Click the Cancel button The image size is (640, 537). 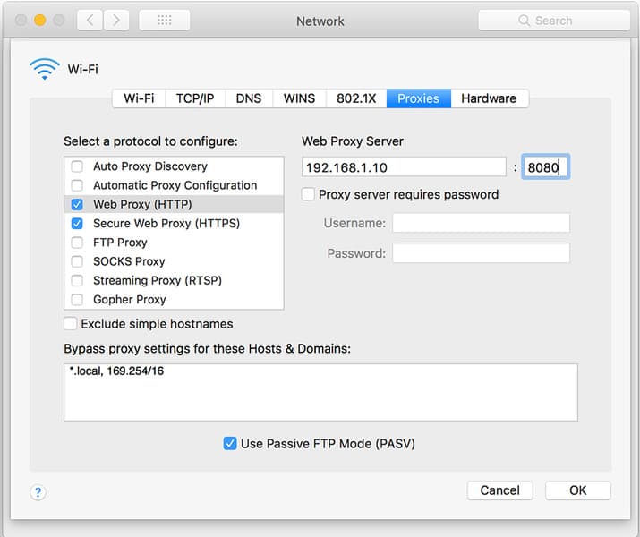(500, 490)
